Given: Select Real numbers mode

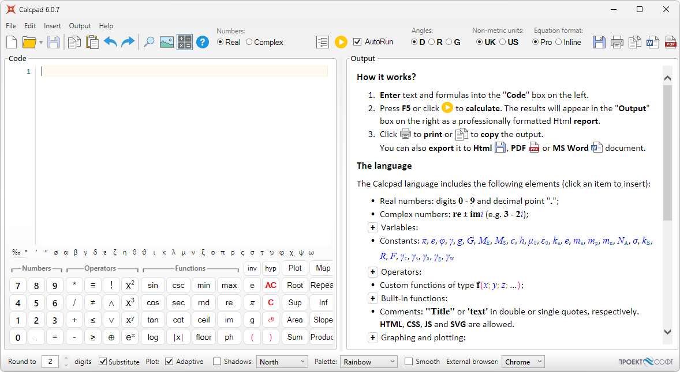Looking at the screenshot, I should tap(229, 42).
